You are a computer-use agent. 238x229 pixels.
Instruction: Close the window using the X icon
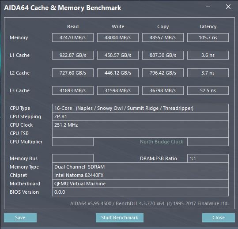[228, 7]
